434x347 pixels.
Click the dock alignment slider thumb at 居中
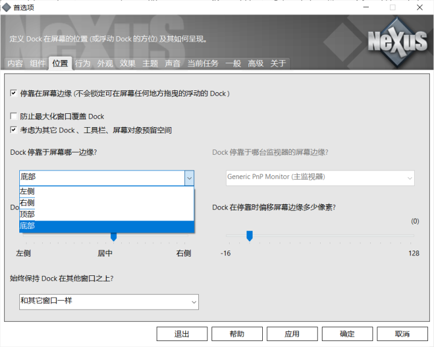[113, 237]
